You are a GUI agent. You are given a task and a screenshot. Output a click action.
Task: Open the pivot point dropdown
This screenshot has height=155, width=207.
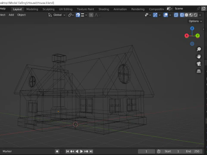(71, 15)
